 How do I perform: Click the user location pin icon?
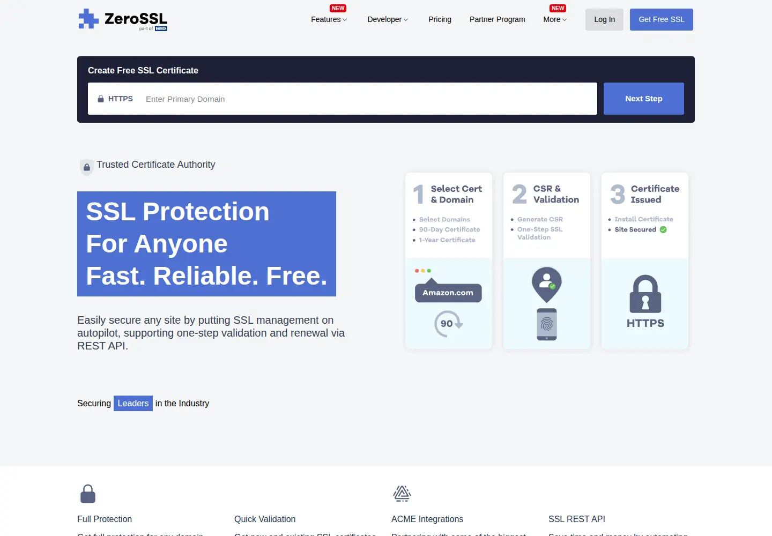547,284
